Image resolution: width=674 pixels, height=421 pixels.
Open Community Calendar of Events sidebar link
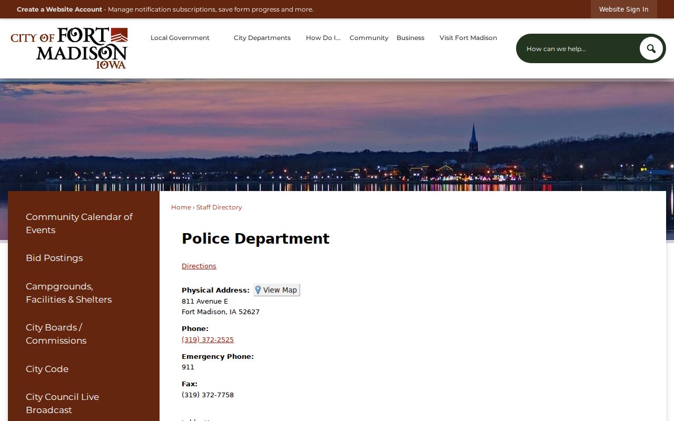pyautogui.click(x=79, y=223)
